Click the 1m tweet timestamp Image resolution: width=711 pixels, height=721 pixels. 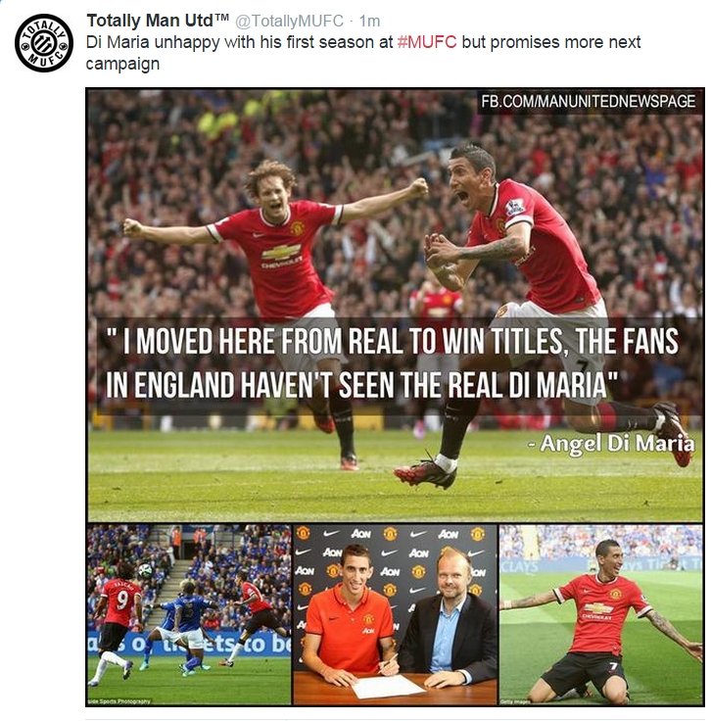pos(369,22)
